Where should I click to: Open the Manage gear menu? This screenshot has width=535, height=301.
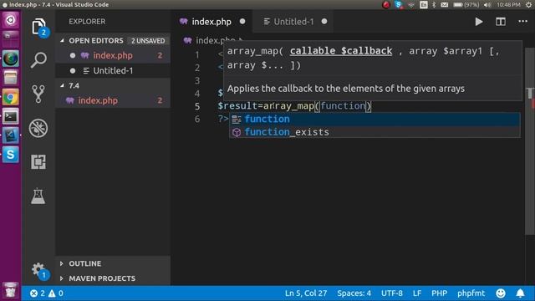38,269
